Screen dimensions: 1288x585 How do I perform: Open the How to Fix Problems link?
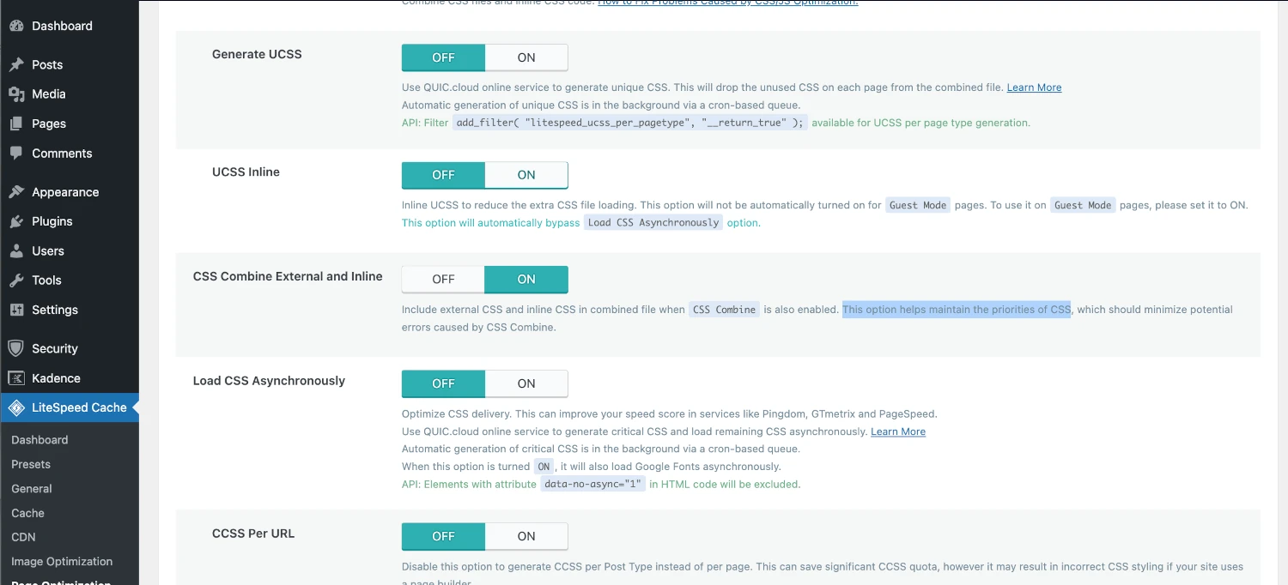point(727,3)
